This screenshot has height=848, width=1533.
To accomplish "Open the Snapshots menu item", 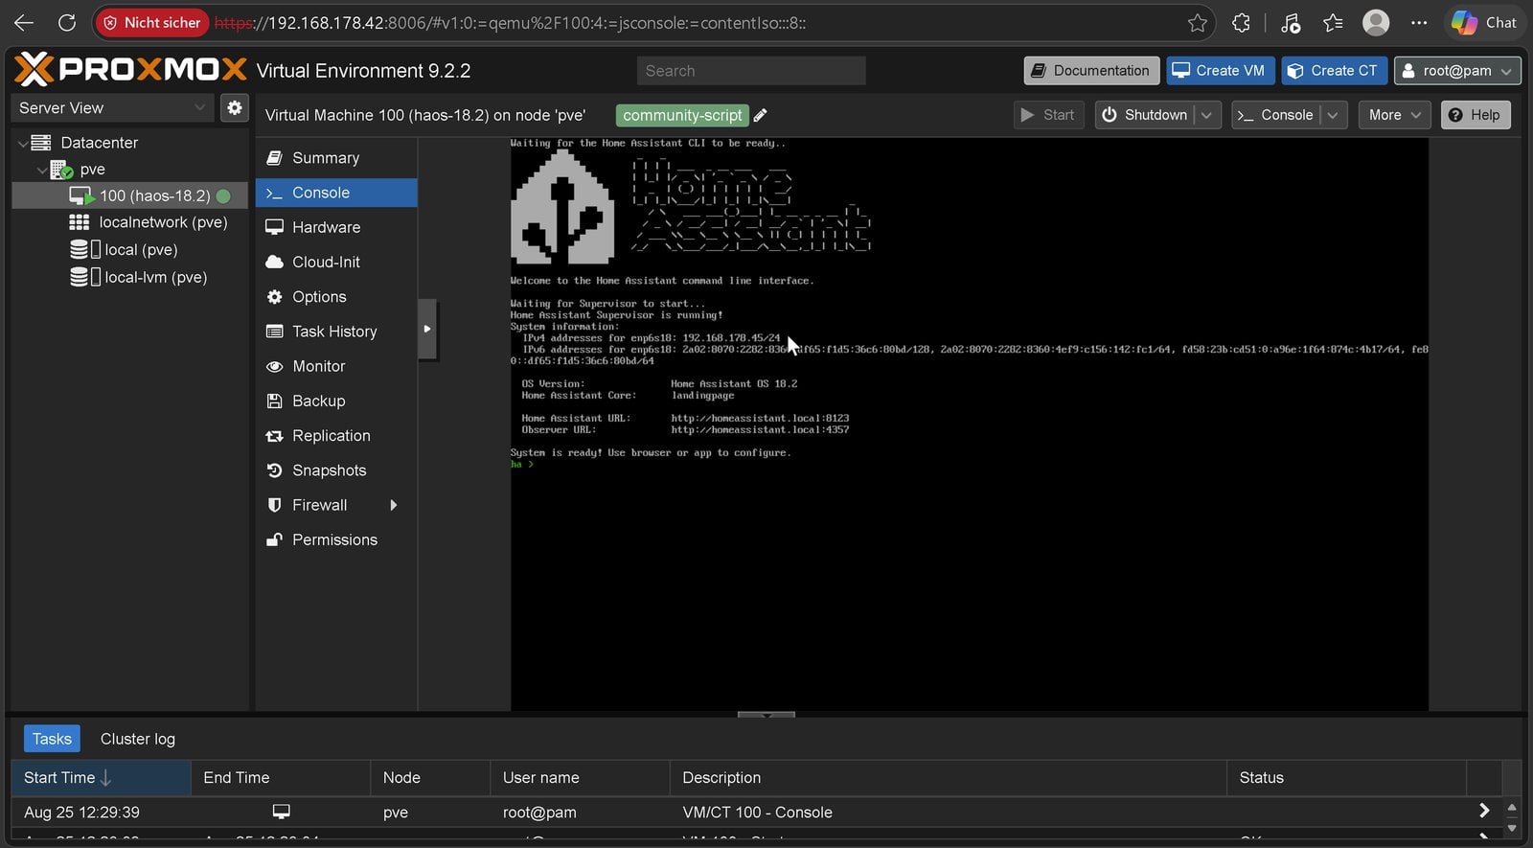I will pyautogui.click(x=336, y=470).
